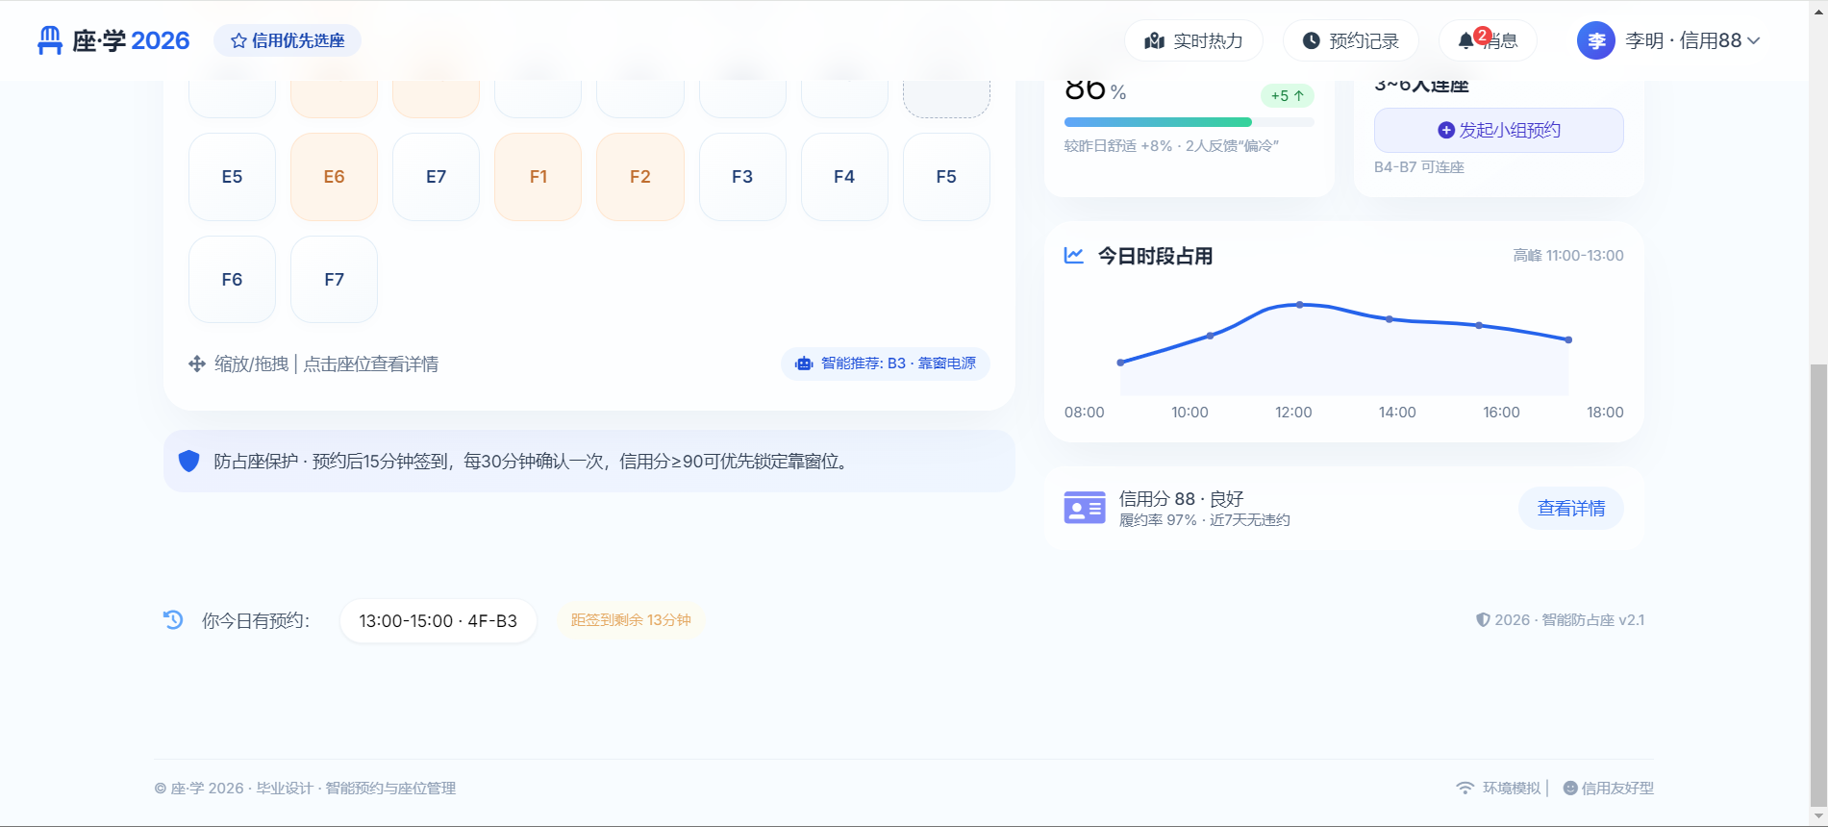This screenshot has width=1828, height=827.
Task: Open 预约记录 reservation history
Action: click(1350, 40)
